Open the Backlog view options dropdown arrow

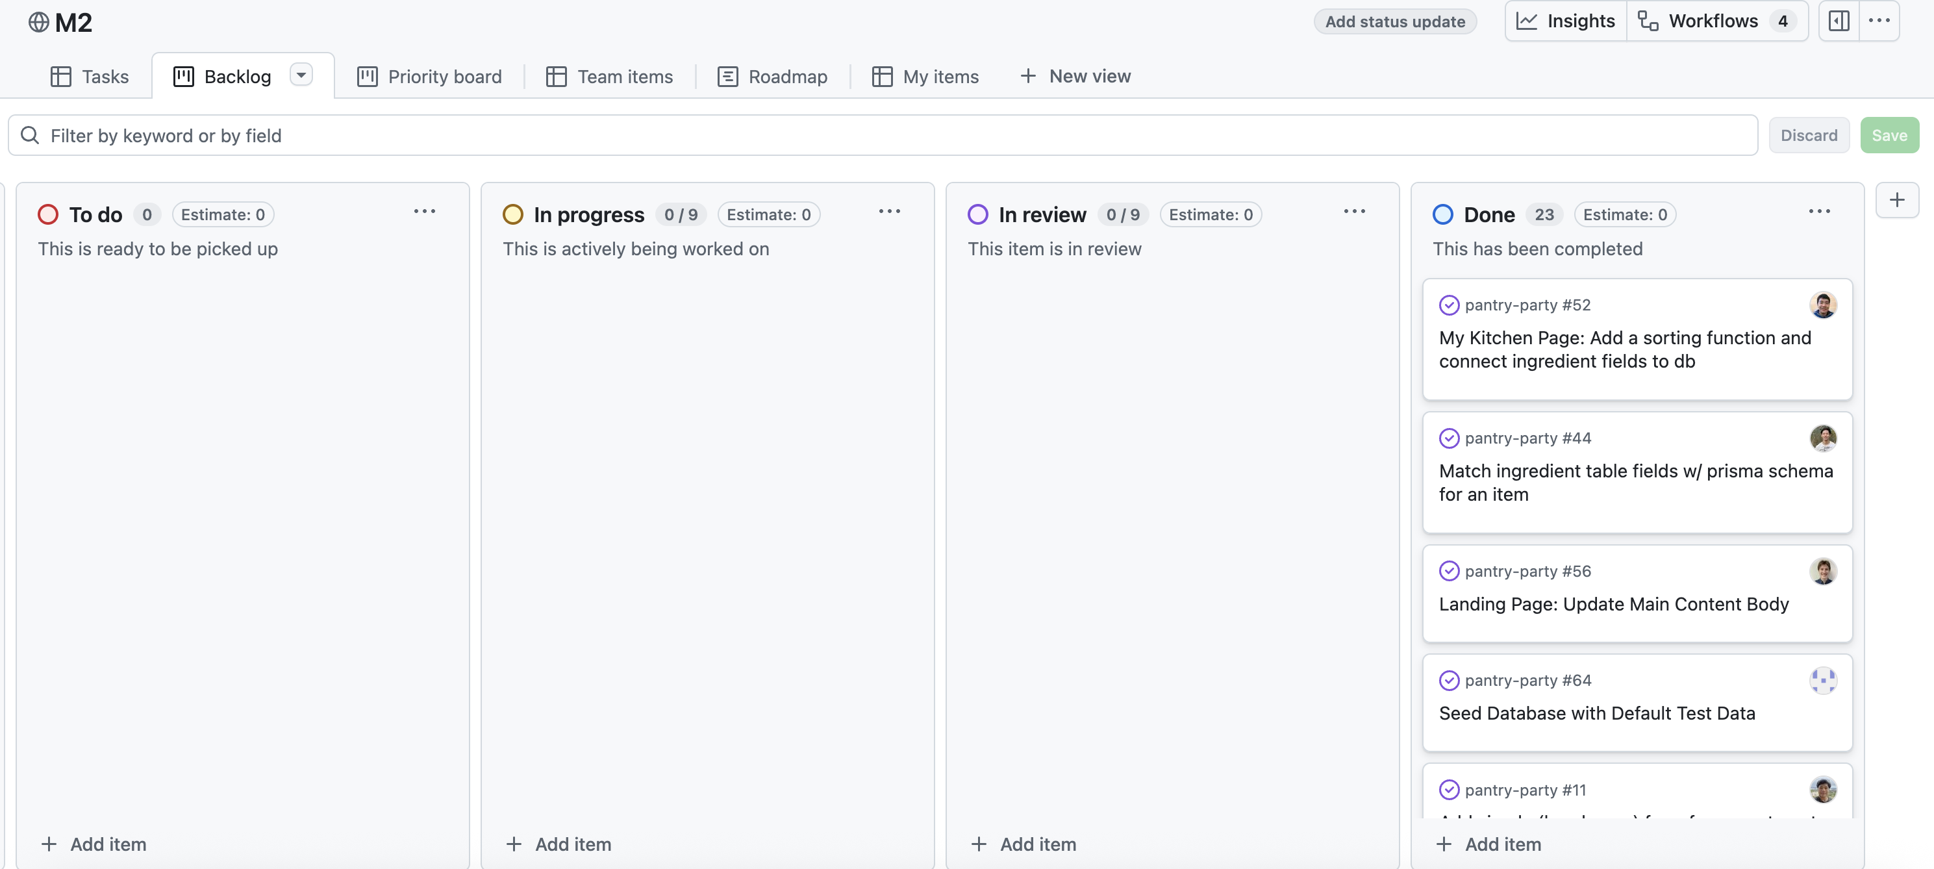(x=301, y=75)
